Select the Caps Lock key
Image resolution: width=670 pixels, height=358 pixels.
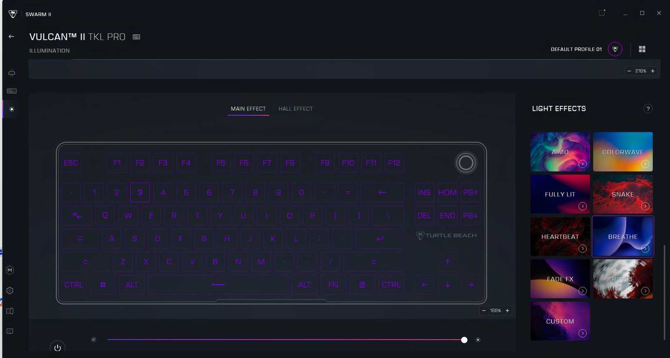tap(80, 239)
